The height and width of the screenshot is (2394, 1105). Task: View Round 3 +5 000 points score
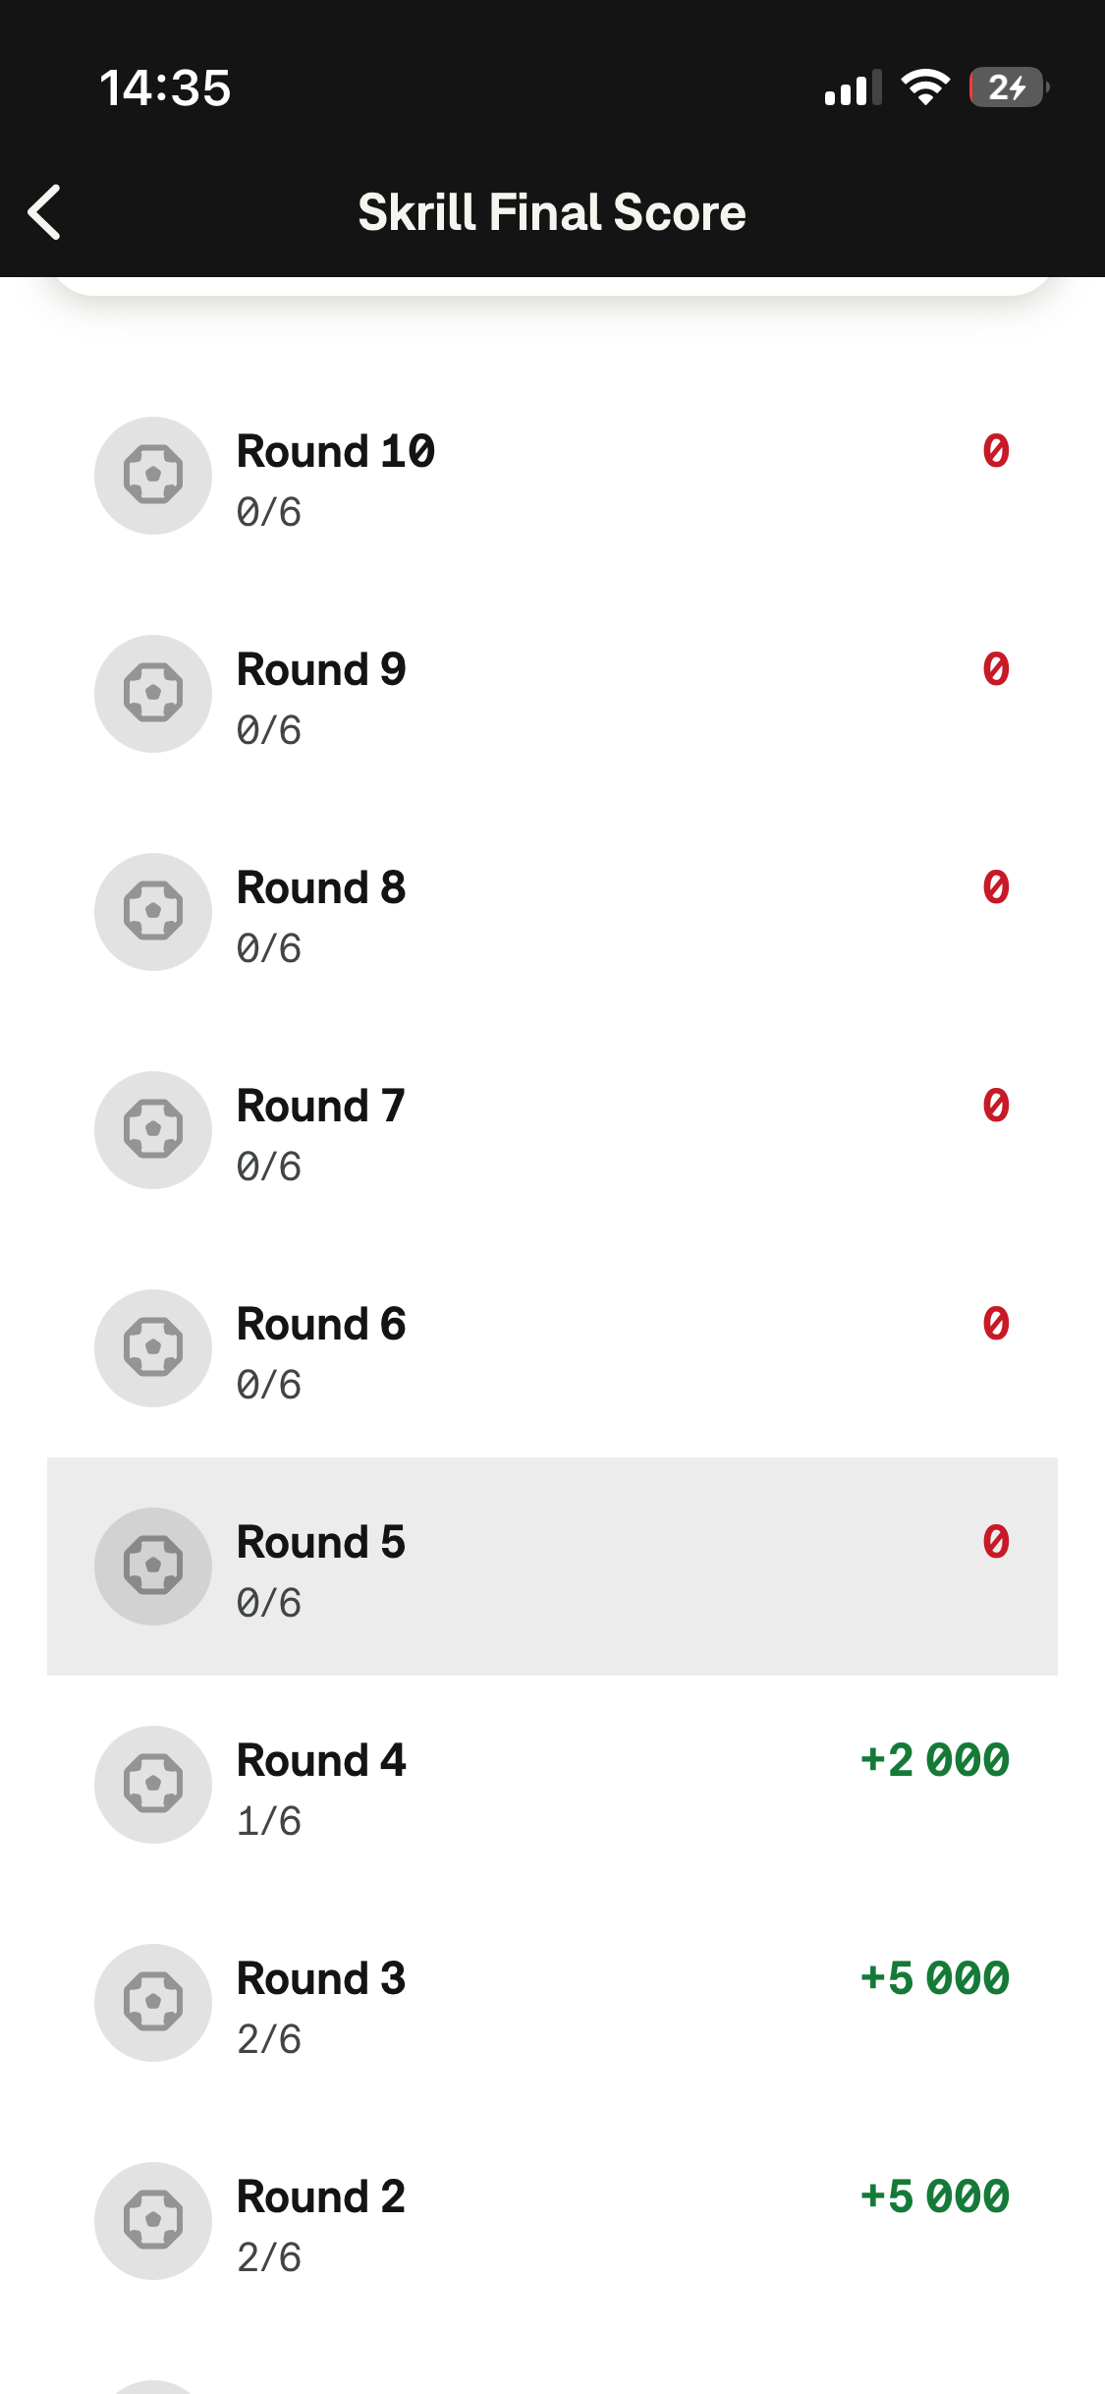click(934, 1978)
